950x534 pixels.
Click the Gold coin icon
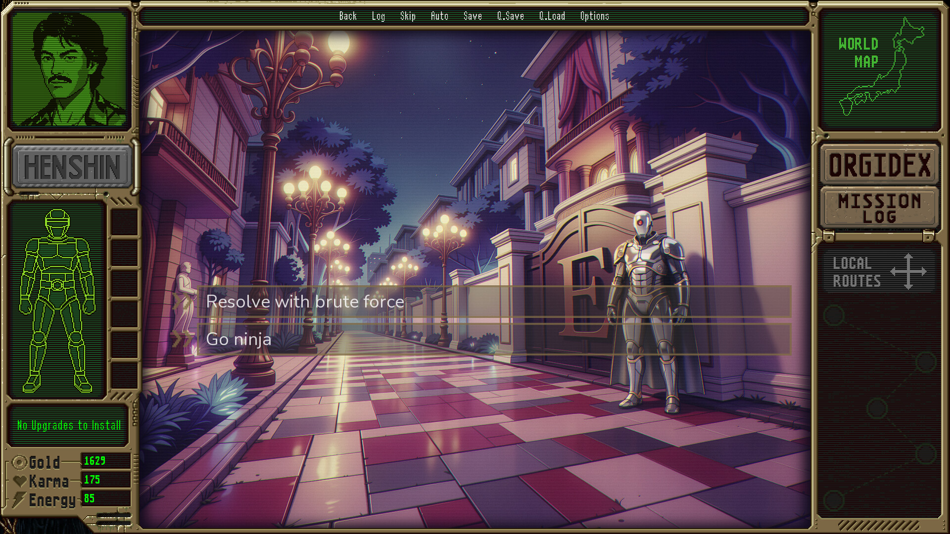click(19, 462)
